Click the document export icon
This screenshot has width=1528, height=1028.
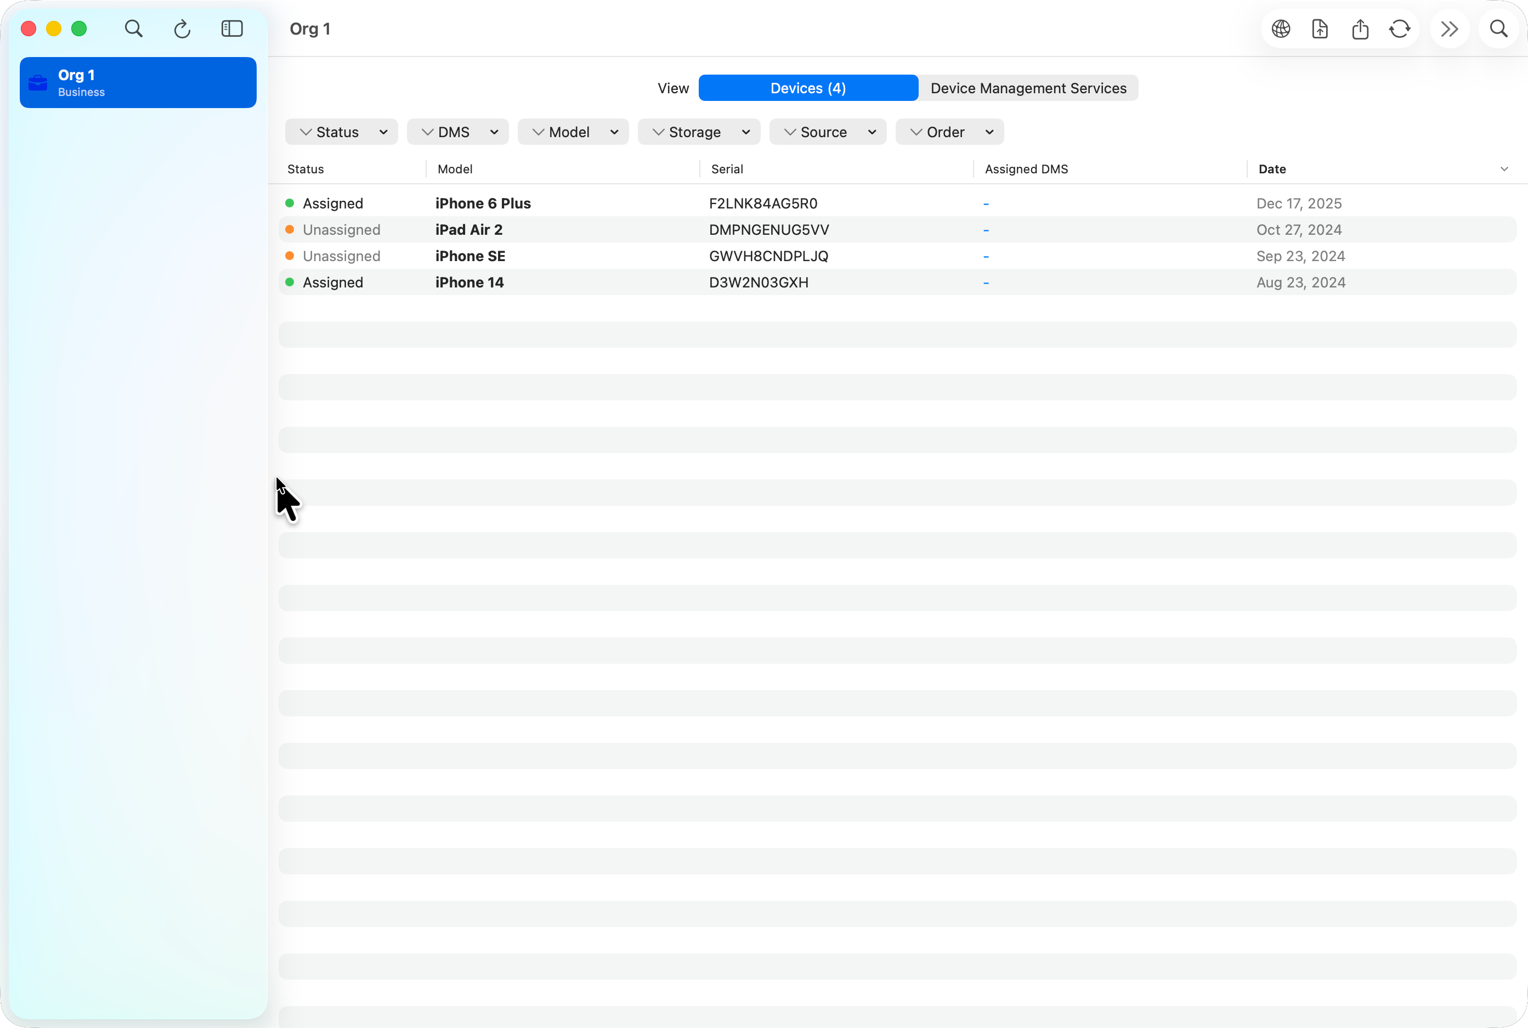coord(1320,29)
